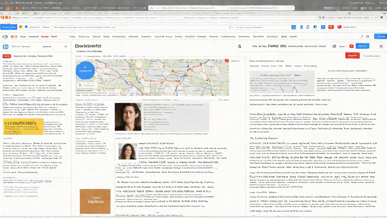Click the yellow highlighted banner in left sidebar

coord(23,126)
